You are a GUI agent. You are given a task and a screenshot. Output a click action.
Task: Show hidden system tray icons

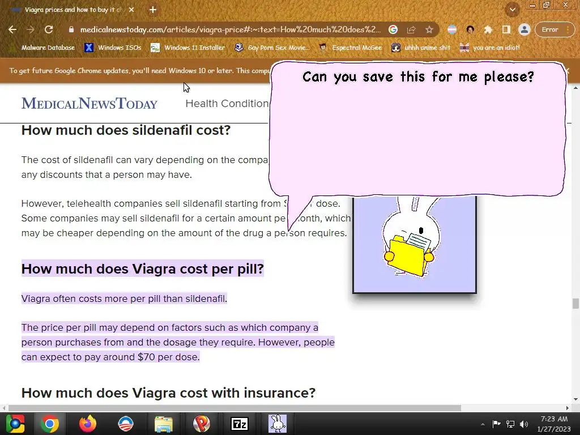[x=483, y=424]
